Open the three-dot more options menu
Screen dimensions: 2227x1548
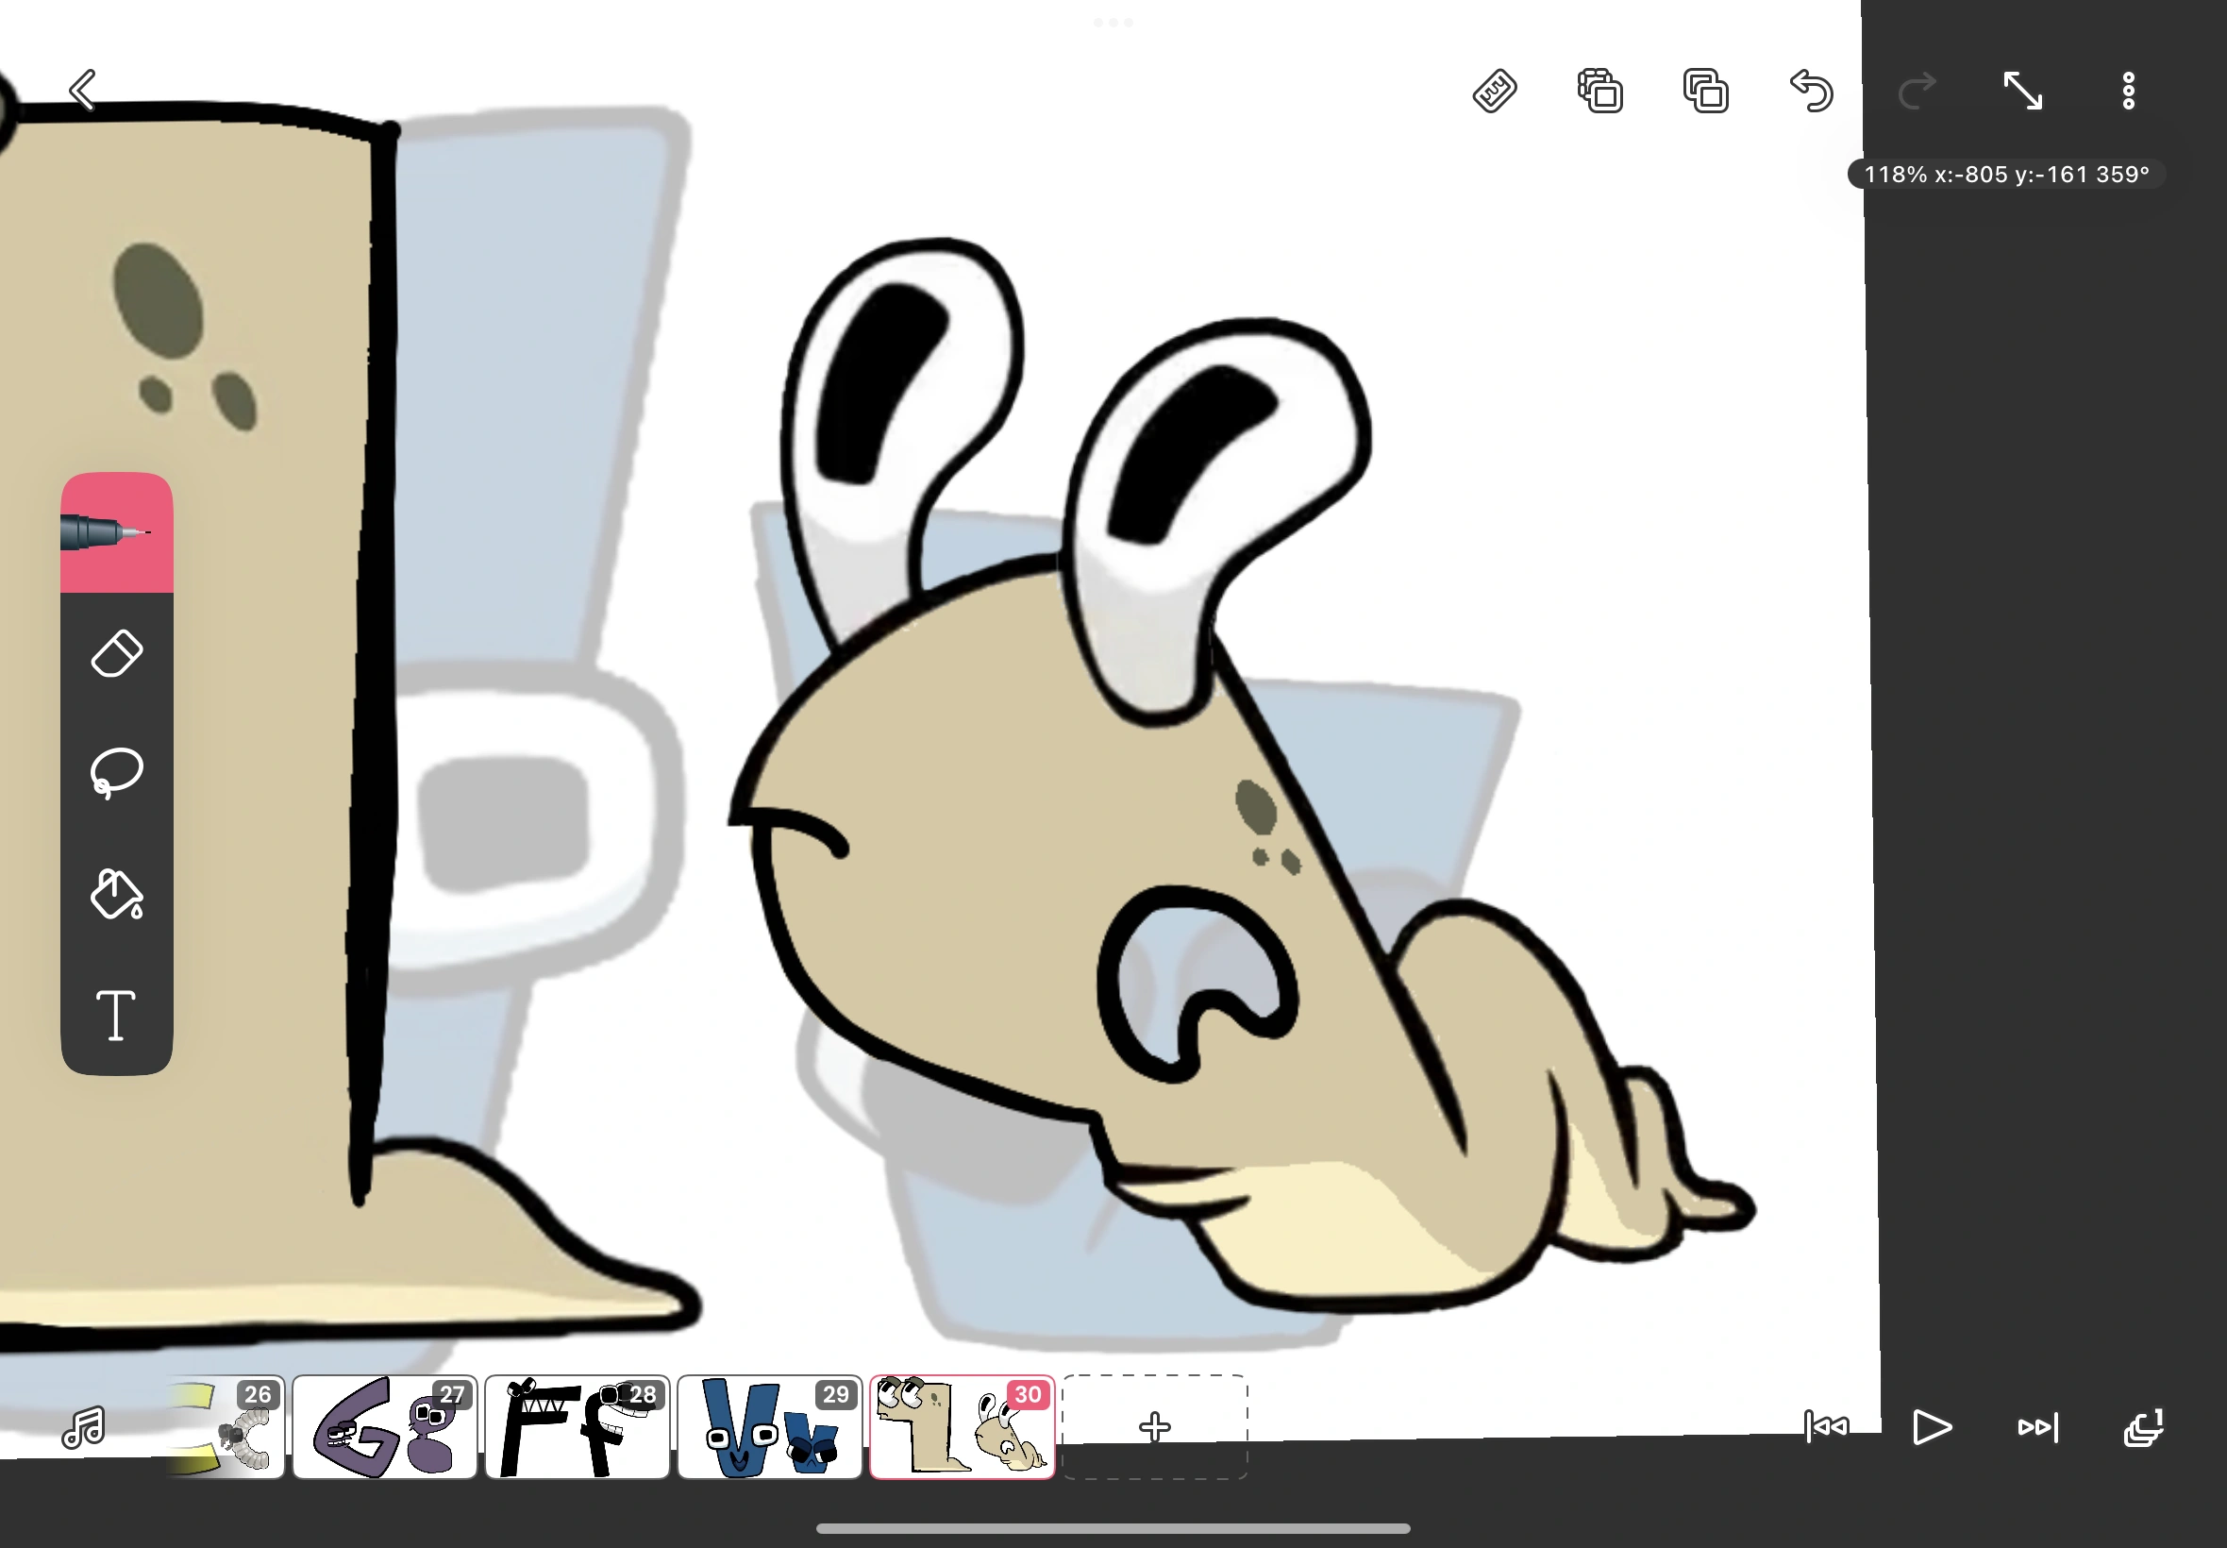tap(2128, 92)
